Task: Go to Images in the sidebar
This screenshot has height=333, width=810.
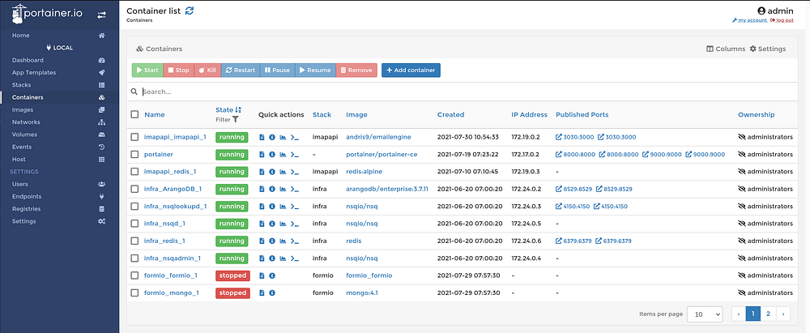Action: click(x=23, y=110)
